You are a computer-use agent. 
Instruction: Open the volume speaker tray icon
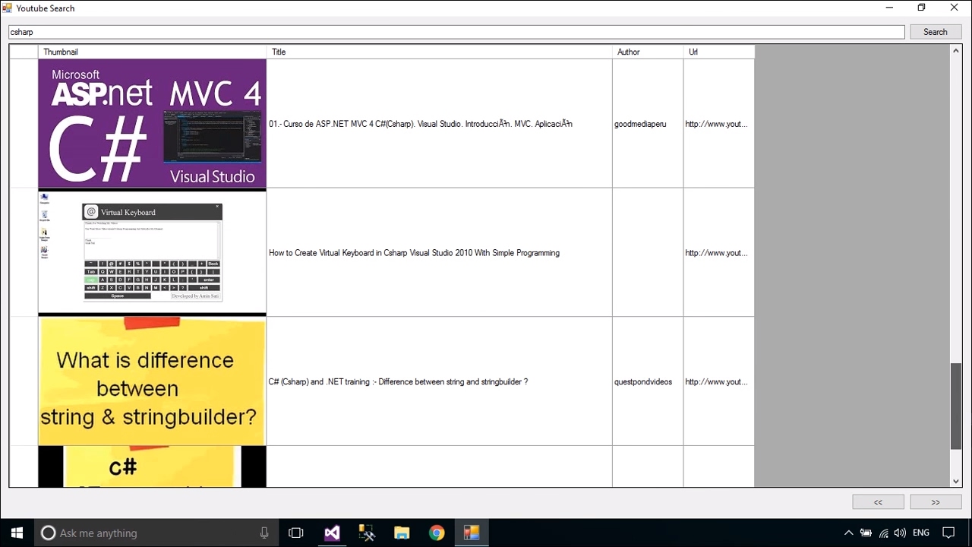coord(901,533)
